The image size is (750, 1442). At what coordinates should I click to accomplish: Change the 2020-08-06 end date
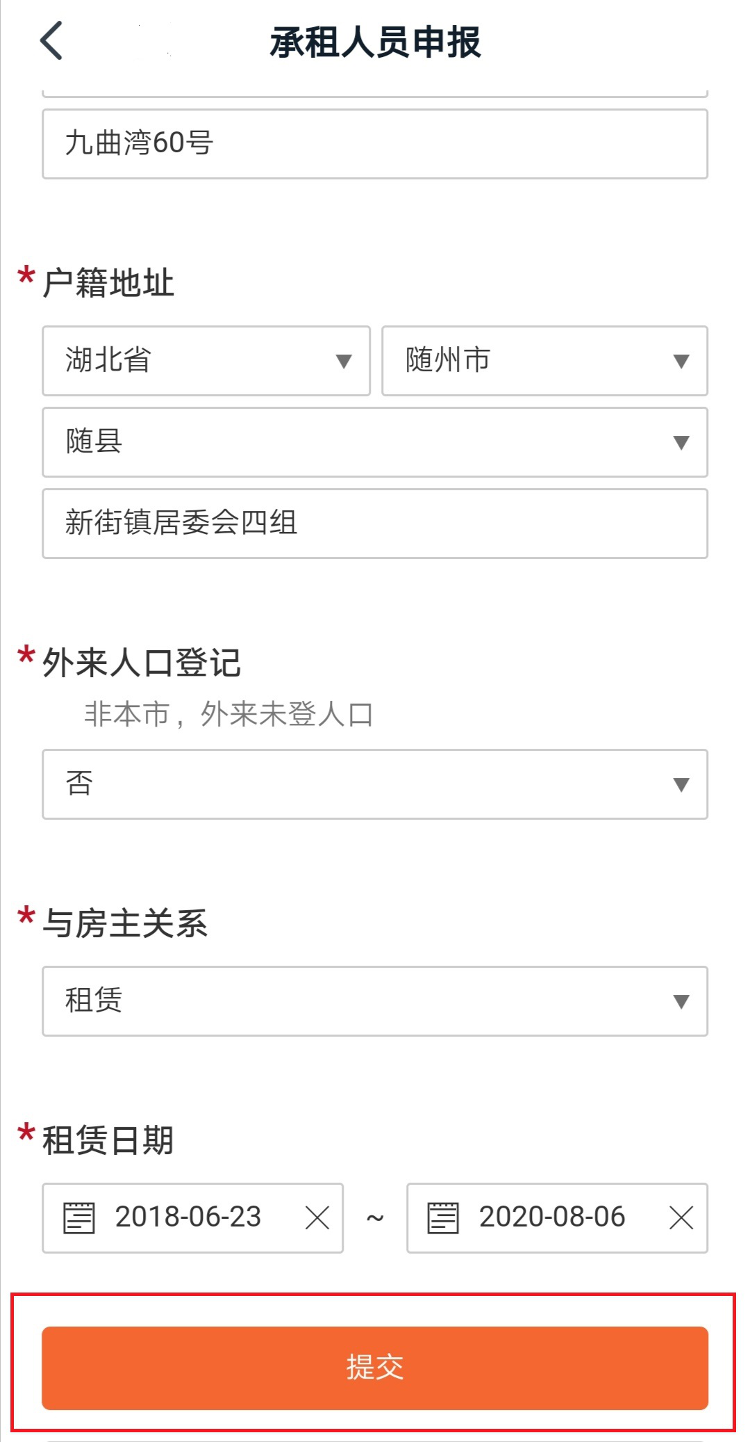(552, 1217)
